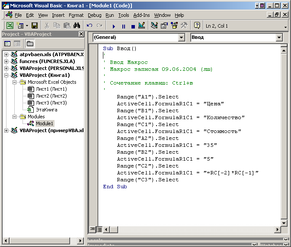Click the End Sub code line

click(x=115, y=187)
